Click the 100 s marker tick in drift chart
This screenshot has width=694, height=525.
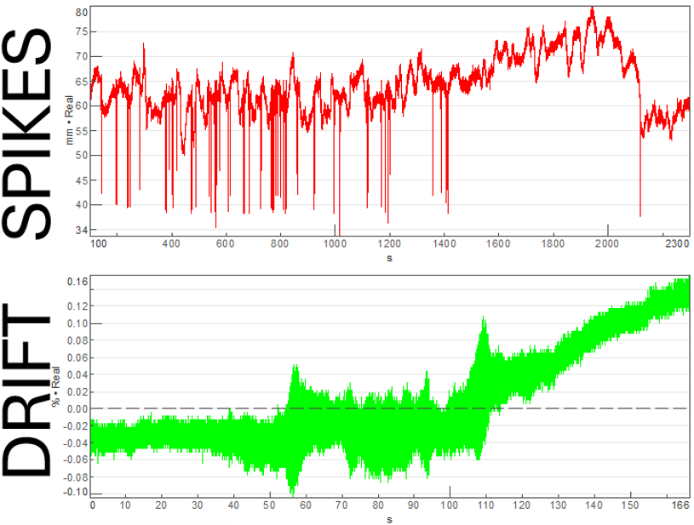(449, 490)
